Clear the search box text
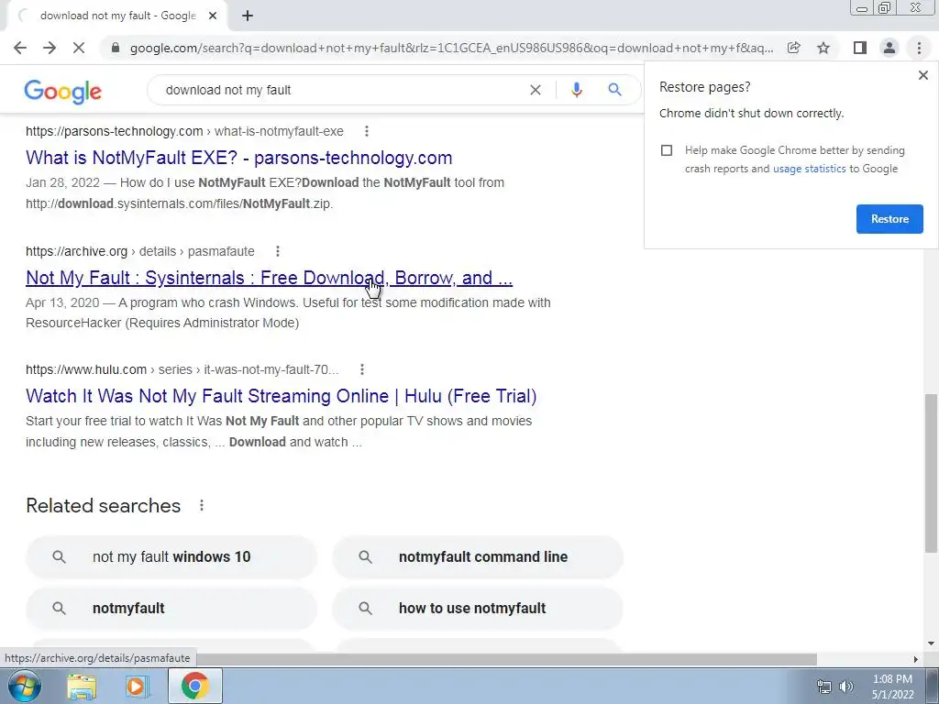The height and width of the screenshot is (704, 939). click(x=536, y=90)
